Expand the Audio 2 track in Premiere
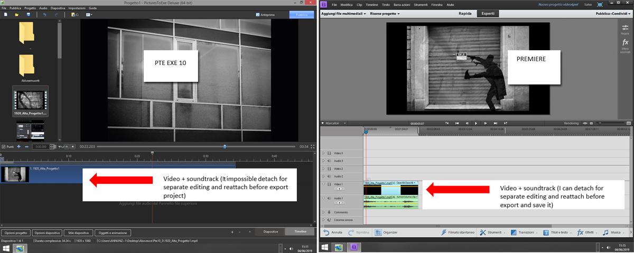The width and height of the screenshot is (634, 253). pos(323,176)
